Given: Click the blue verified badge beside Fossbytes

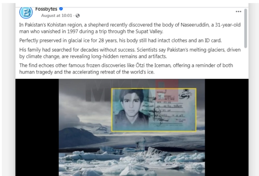Looking at the screenshot, I should (61, 9).
